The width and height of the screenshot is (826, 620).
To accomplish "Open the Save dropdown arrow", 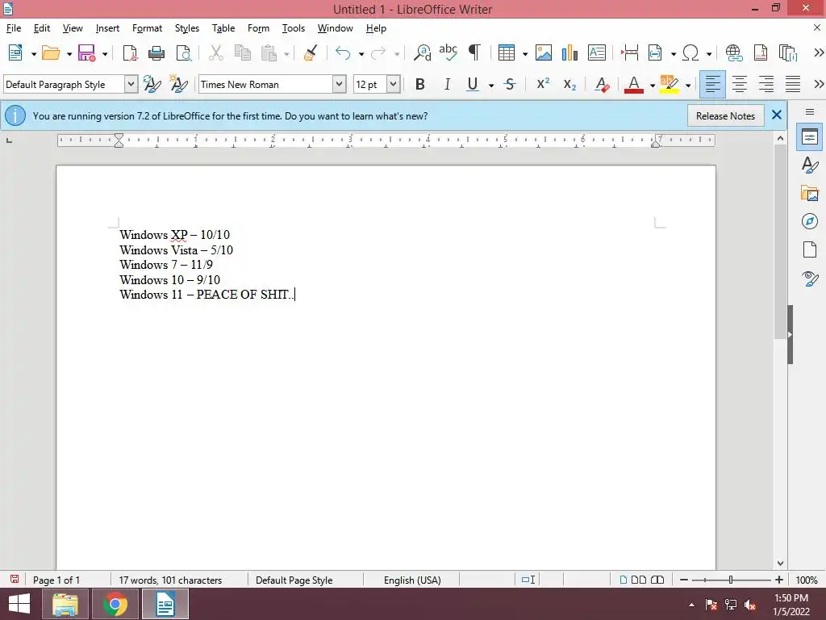I will click(105, 54).
